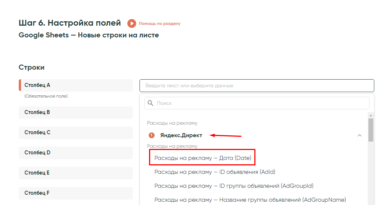Viewport: 385px width, 205px height.
Task: Select the Столбец F field
Action: (76, 193)
